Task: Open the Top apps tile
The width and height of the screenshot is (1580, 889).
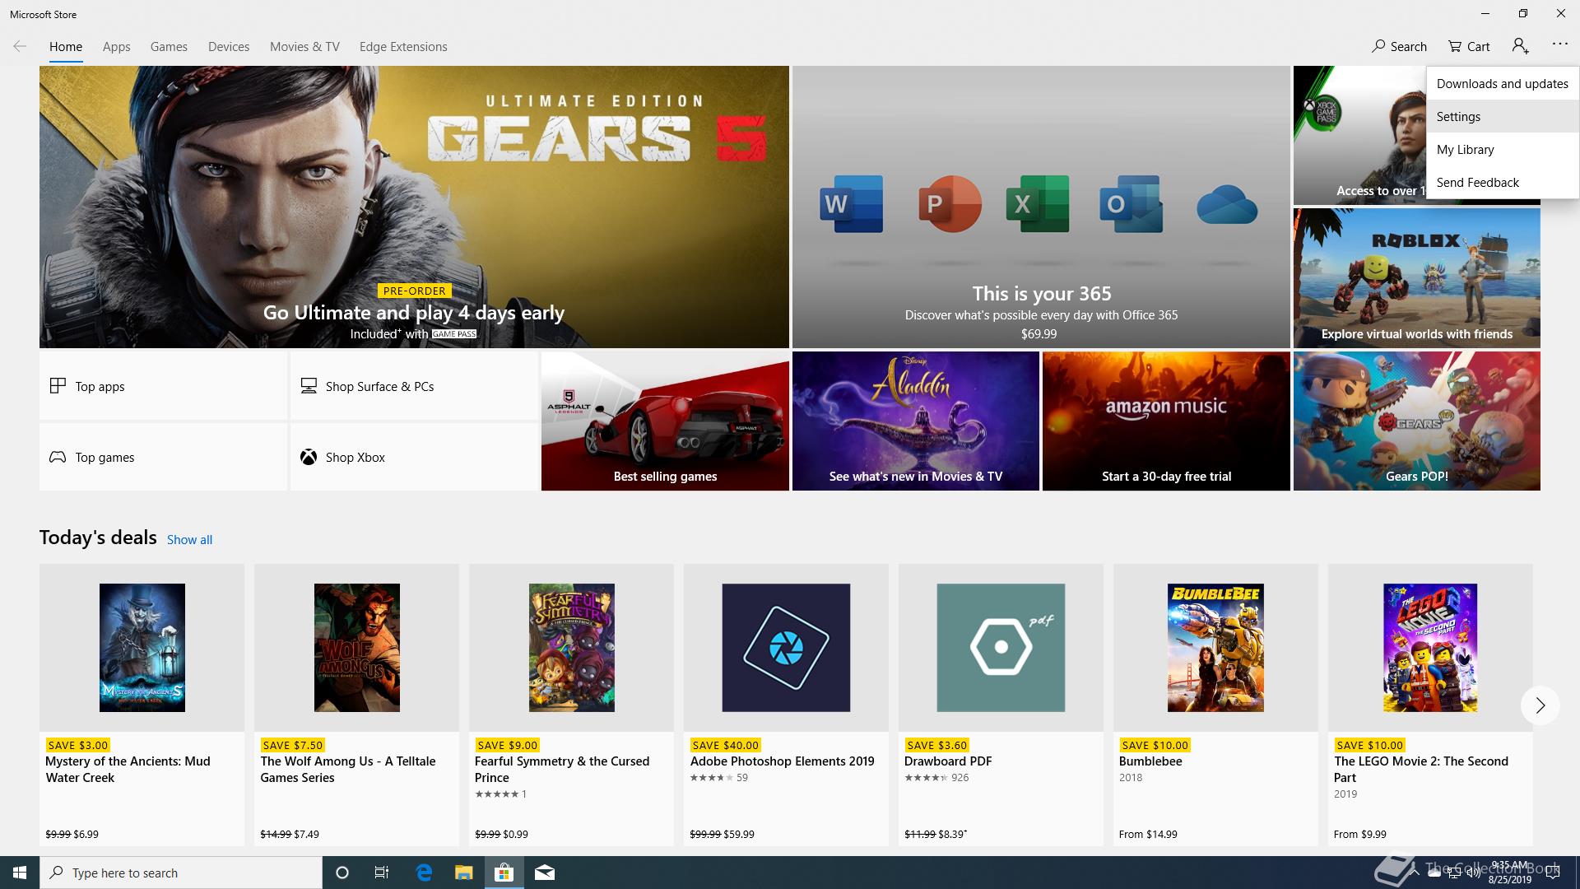Action: [x=163, y=386]
